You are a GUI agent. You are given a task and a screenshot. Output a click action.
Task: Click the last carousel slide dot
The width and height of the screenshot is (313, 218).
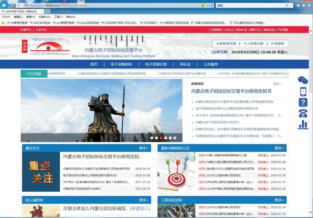(x=175, y=138)
